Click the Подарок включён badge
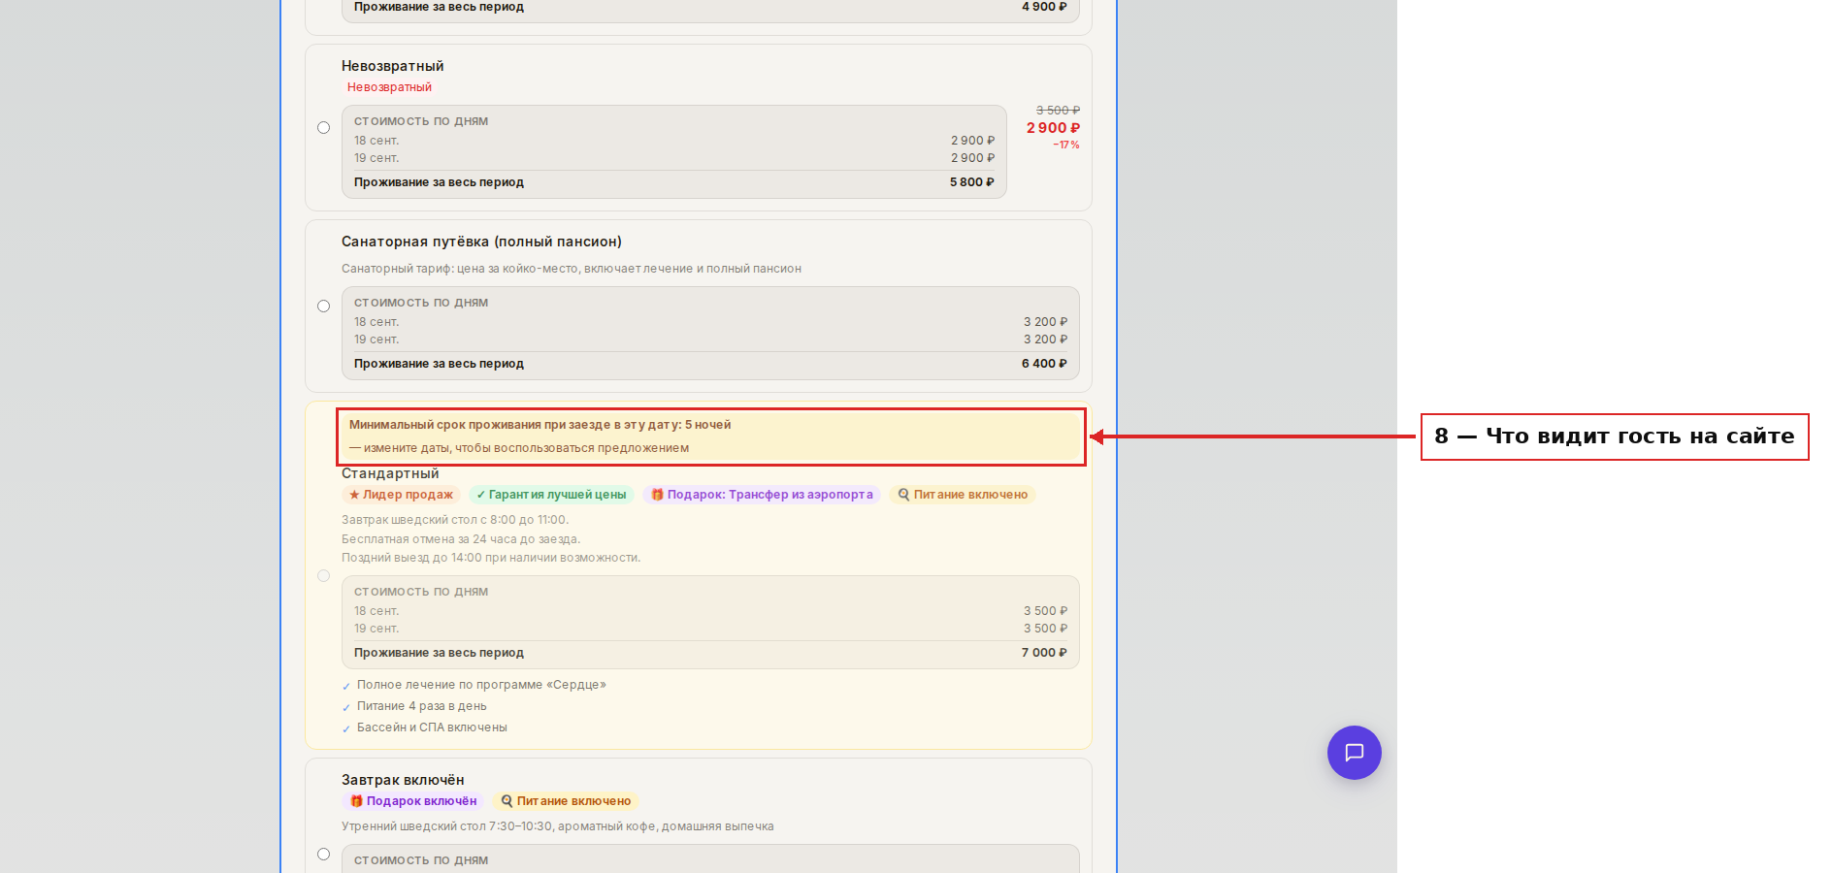1832x873 pixels. 413,801
